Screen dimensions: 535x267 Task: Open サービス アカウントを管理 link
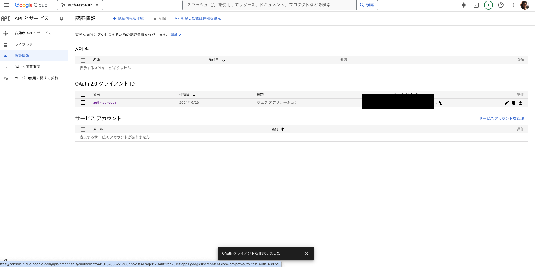(501, 118)
